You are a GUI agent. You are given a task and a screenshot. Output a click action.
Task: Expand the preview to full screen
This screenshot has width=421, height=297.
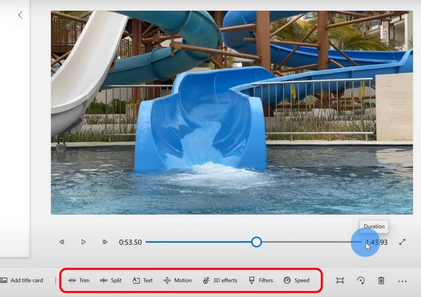pos(402,242)
